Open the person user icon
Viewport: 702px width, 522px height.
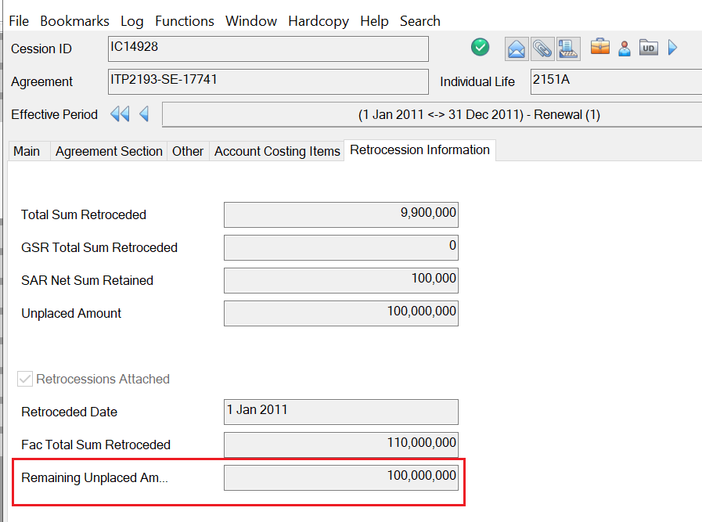click(625, 49)
